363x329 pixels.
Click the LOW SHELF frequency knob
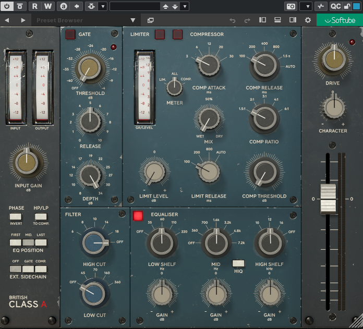click(x=162, y=243)
